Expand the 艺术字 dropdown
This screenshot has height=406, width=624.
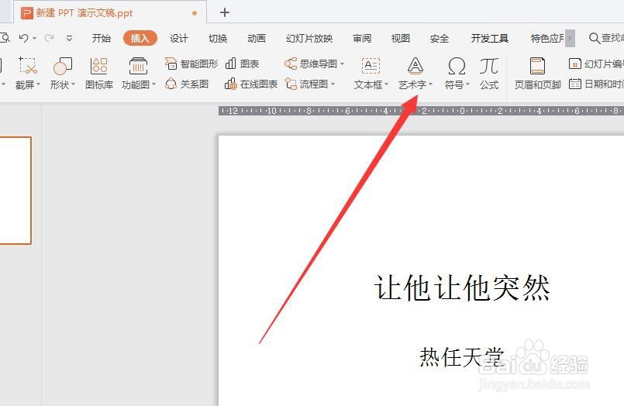click(430, 84)
